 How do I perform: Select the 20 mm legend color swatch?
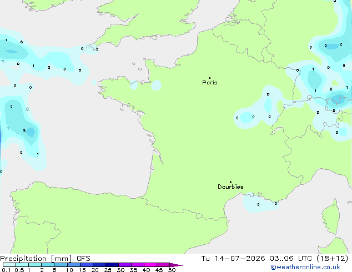click(x=99, y=265)
